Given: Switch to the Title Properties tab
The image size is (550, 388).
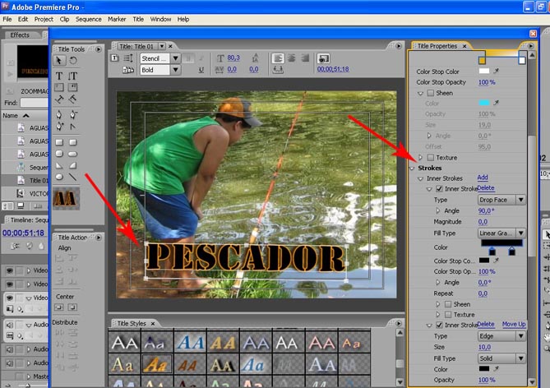Looking at the screenshot, I should [441, 46].
